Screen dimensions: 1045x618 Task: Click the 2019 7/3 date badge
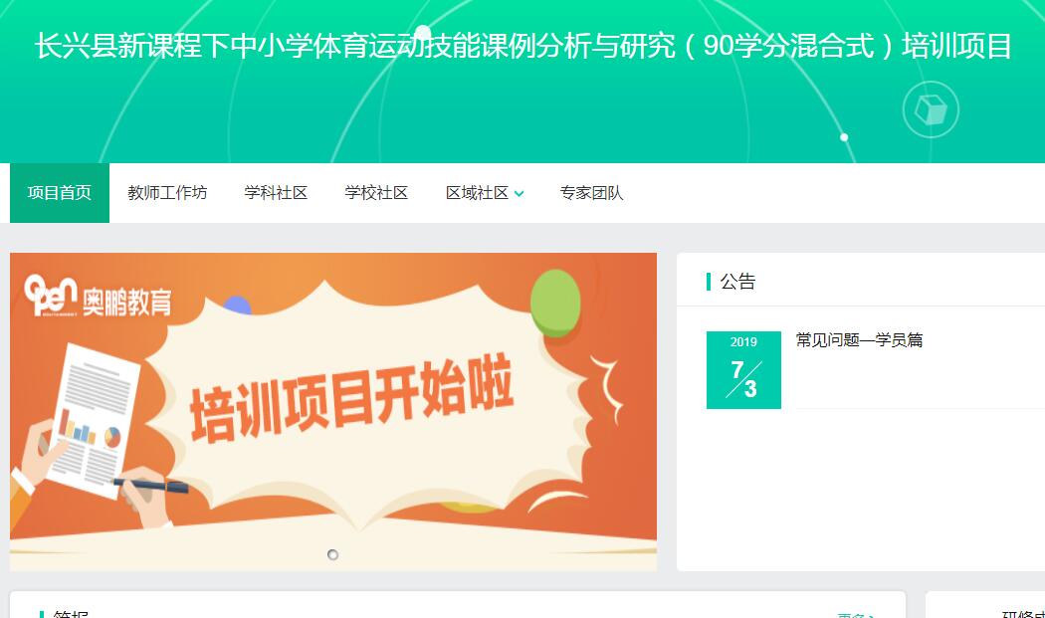tap(743, 370)
